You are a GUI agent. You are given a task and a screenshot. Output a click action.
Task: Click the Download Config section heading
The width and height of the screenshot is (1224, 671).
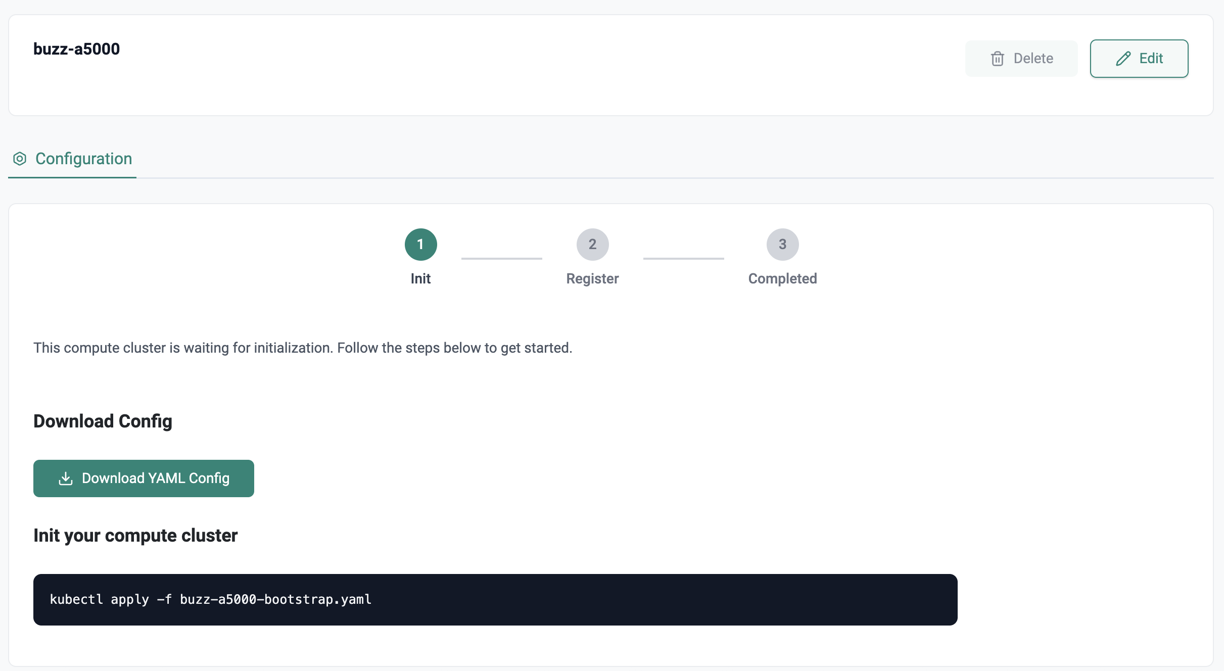[103, 420]
